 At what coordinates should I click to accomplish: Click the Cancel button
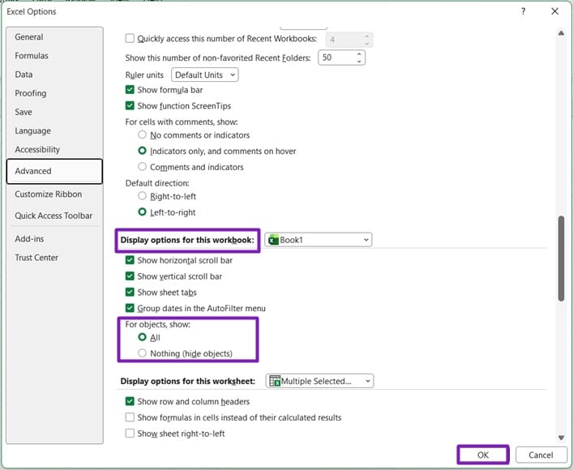[541, 455]
